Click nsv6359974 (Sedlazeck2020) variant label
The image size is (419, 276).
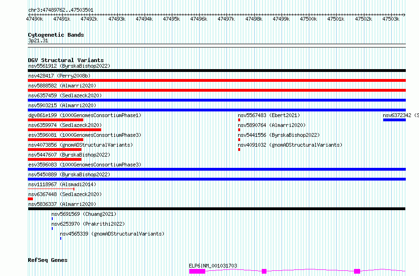pyautogui.click(x=65, y=125)
